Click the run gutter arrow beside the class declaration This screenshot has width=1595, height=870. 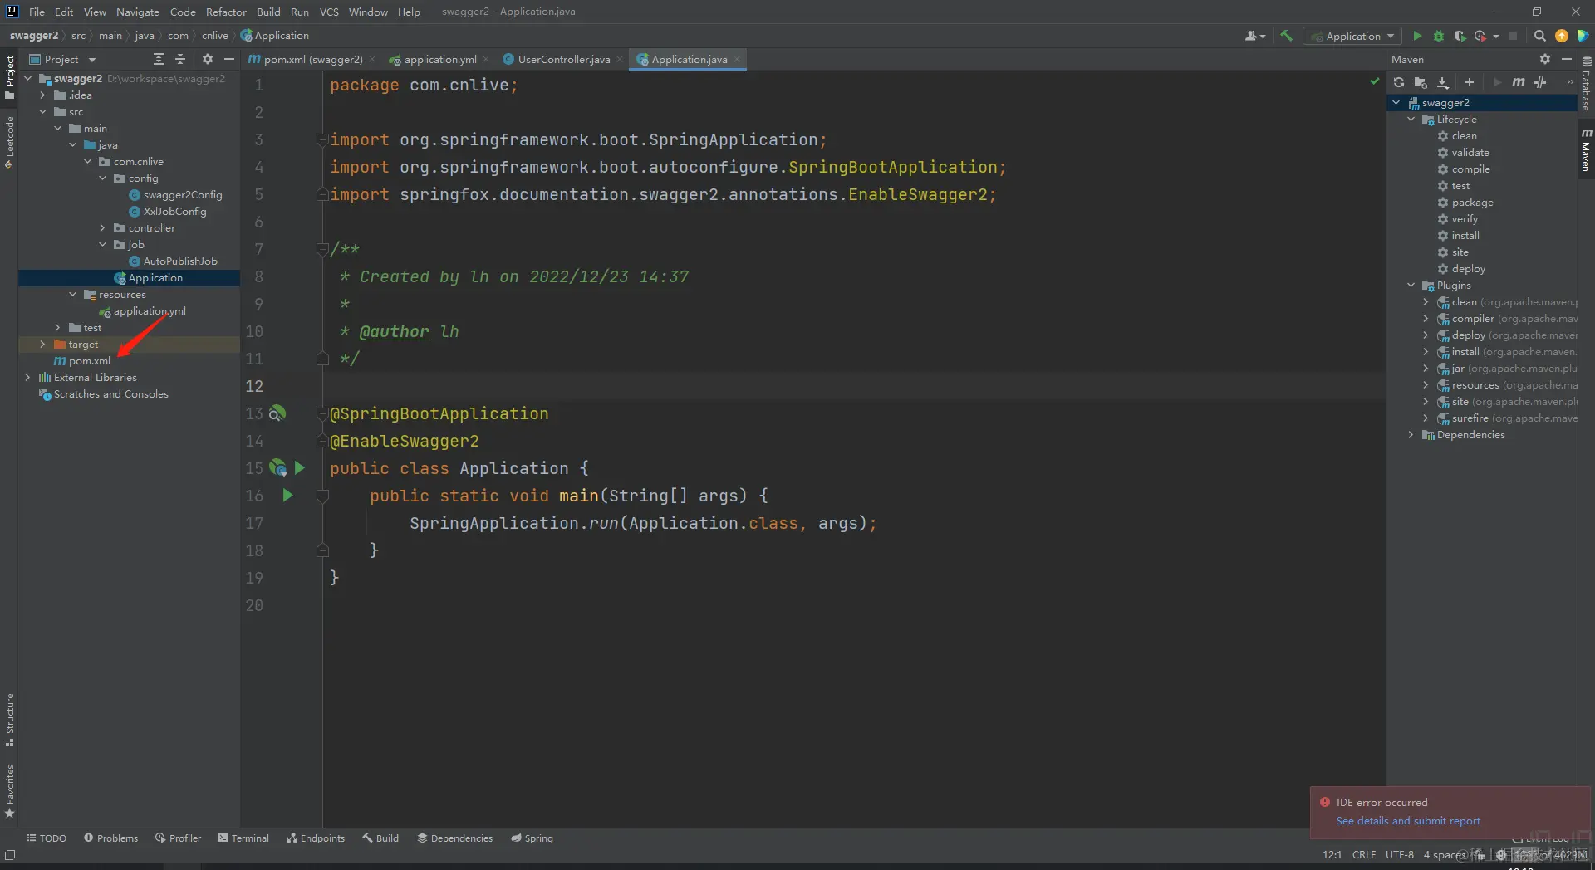[300, 468]
